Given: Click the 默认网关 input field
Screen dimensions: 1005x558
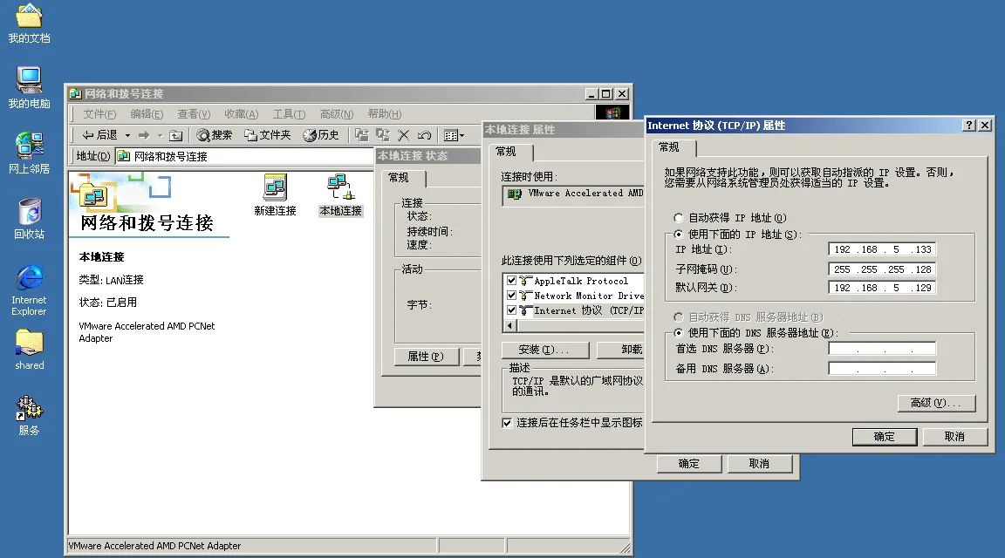Looking at the screenshot, I should (x=882, y=289).
